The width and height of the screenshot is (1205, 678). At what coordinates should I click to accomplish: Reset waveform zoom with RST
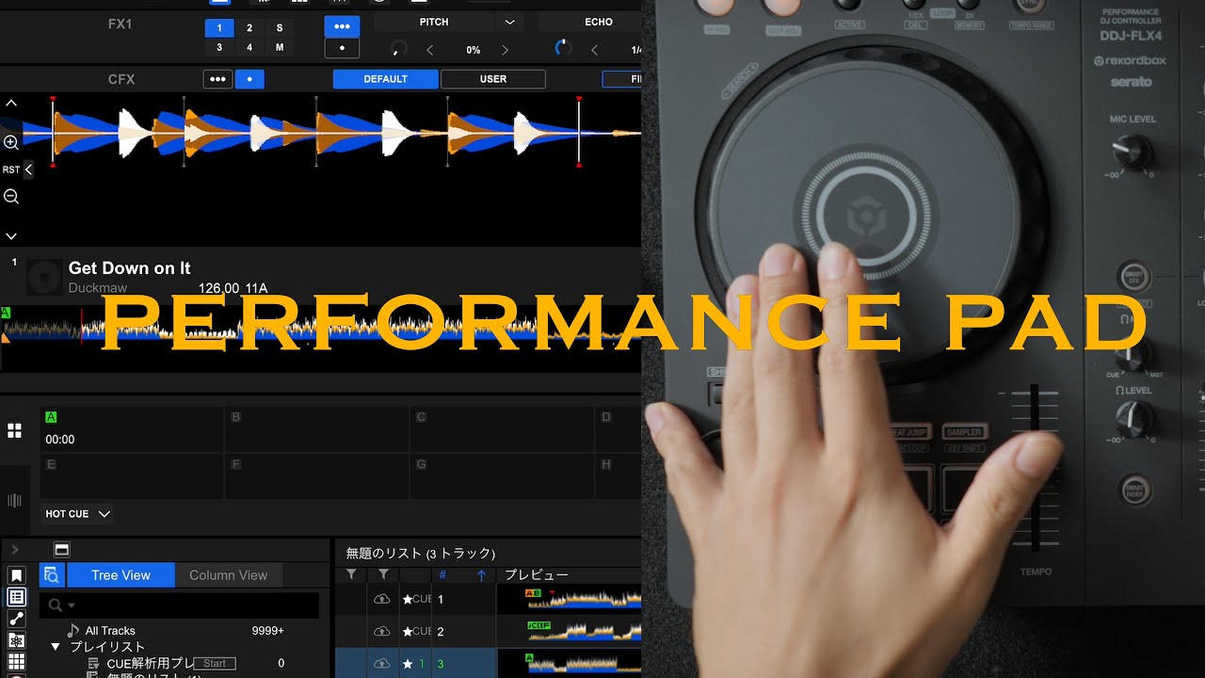coord(10,169)
